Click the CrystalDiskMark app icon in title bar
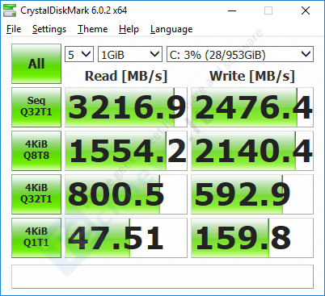 click(x=10, y=10)
